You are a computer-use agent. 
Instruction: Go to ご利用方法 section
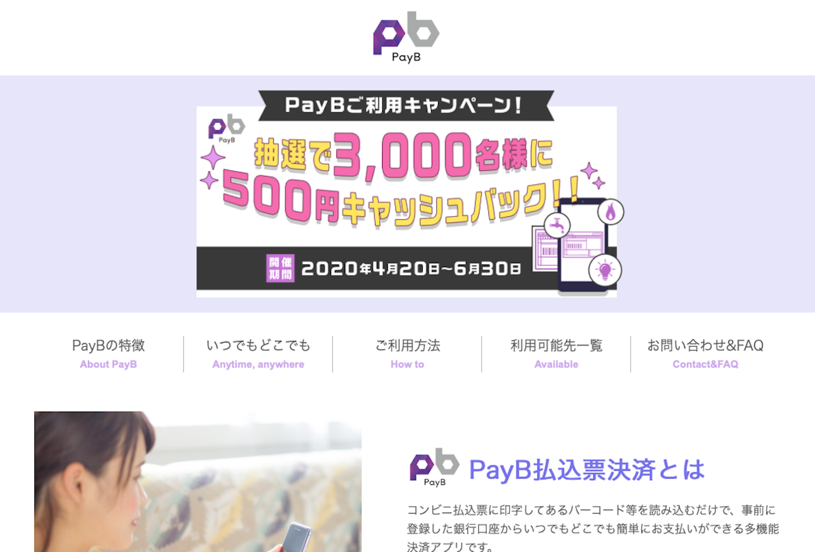[407, 345]
